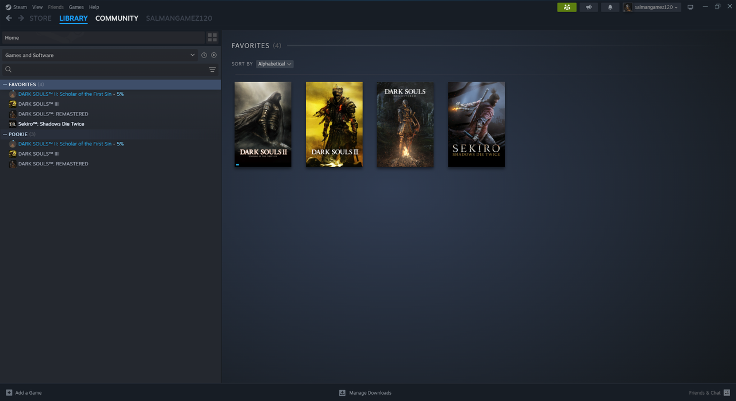Open the SALMANGAMEZ120 profile tab
This screenshot has height=401, width=736.
(x=179, y=18)
